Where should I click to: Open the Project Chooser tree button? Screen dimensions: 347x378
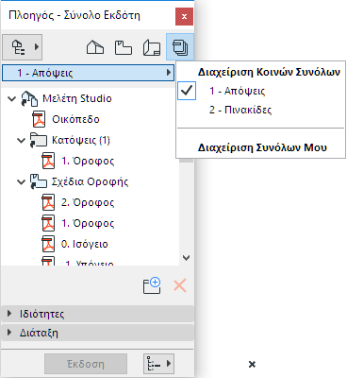23,47
